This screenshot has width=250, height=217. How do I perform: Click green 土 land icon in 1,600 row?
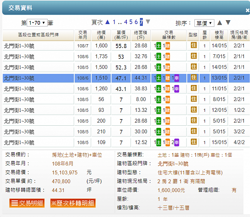tap(159, 46)
